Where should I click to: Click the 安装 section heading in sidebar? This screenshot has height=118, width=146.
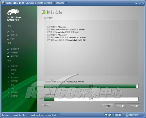tap(9, 43)
